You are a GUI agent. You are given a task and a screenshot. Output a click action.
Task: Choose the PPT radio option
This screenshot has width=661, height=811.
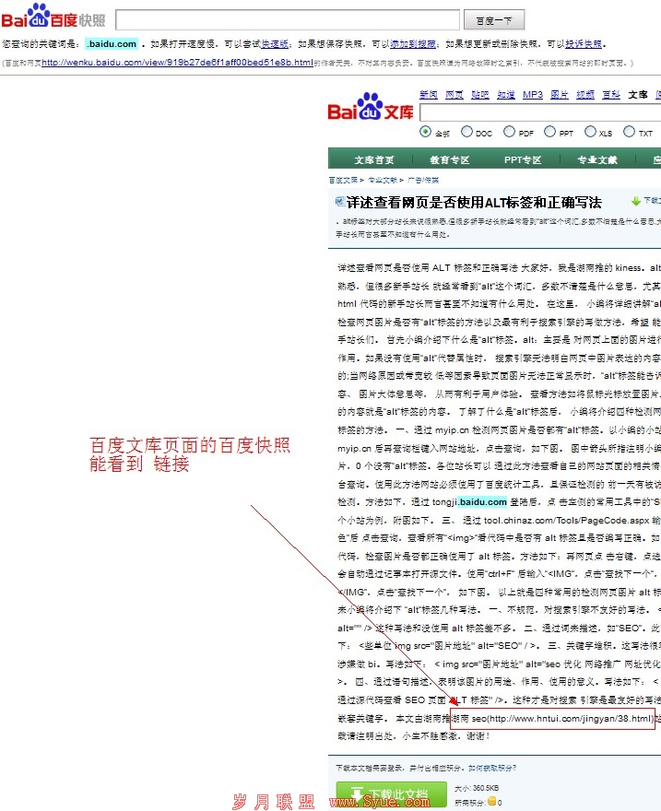[550, 132]
